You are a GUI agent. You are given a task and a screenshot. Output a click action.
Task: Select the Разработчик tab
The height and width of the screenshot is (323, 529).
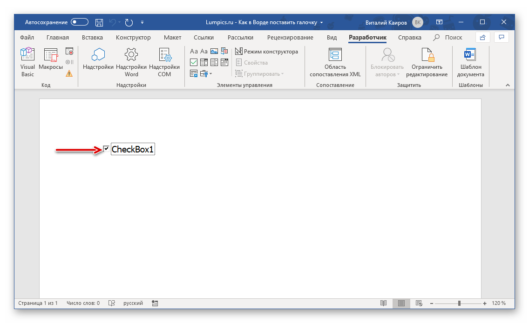point(368,37)
